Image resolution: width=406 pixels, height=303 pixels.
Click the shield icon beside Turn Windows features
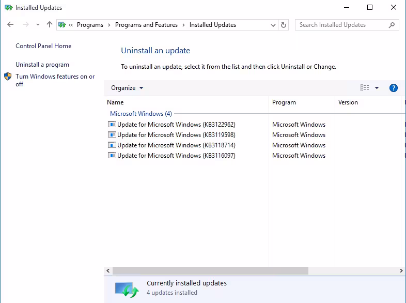(8, 77)
